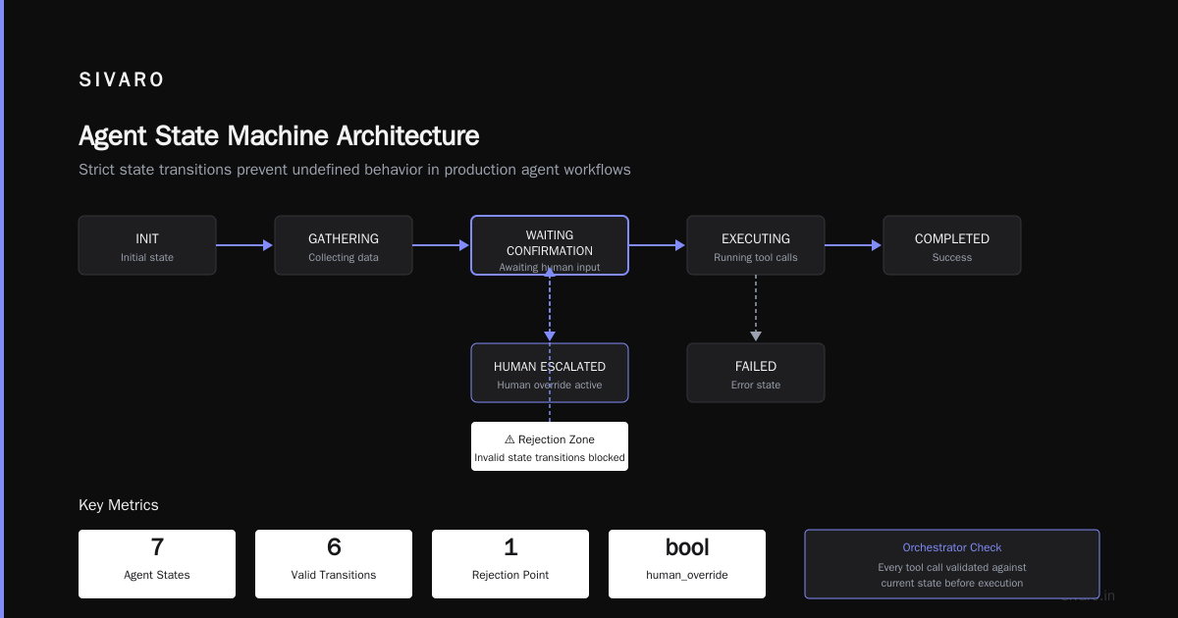Select the HUMAN ESCALATED node
Image resolution: width=1178 pixels, height=618 pixels.
coord(550,373)
